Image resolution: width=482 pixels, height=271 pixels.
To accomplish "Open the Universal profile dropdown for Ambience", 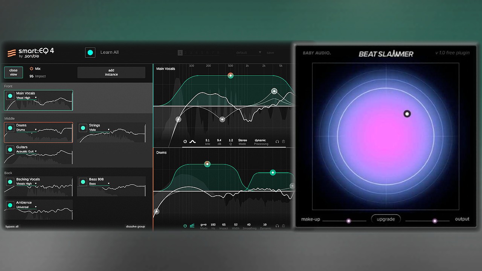I will pyautogui.click(x=26, y=207).
